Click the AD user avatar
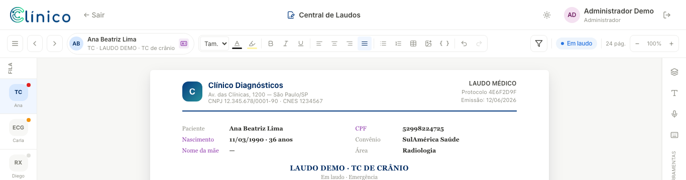This screenshot has height=180, width=686. coord(572,15)
